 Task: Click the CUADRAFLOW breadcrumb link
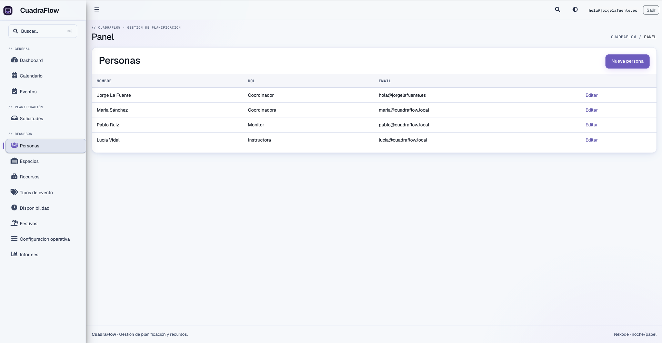click(x=623, y=37)
